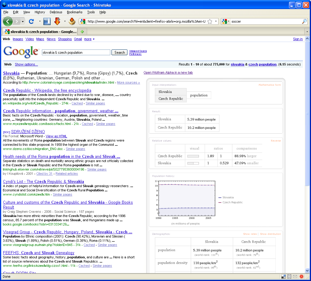311x281 pixels.
Task: Click the downloads arrow toolbar icon
Action: coord(57,21)
